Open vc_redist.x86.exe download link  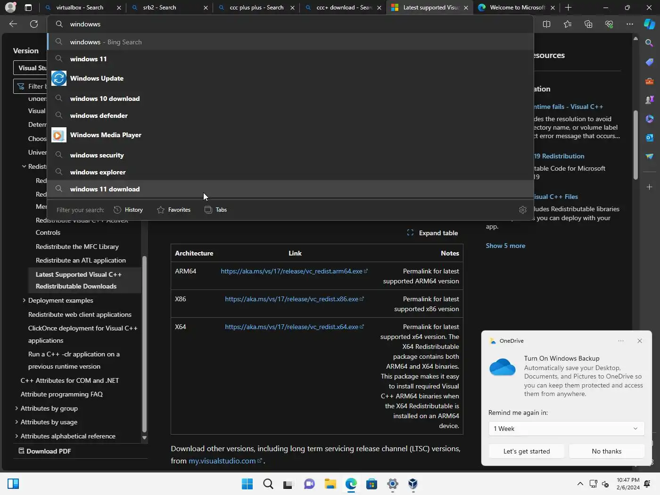click(x=294, y=299)
